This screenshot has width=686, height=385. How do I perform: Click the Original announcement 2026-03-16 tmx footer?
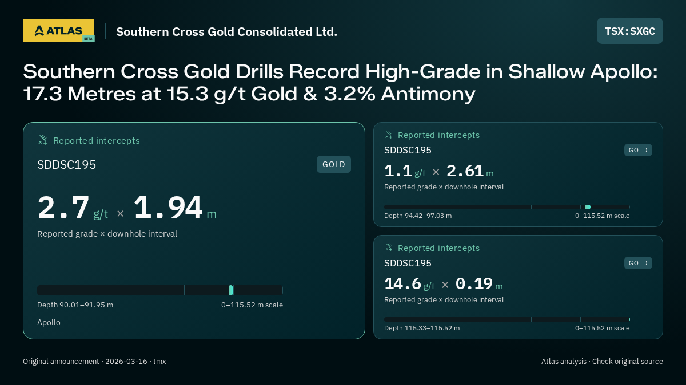click(94, 362)
